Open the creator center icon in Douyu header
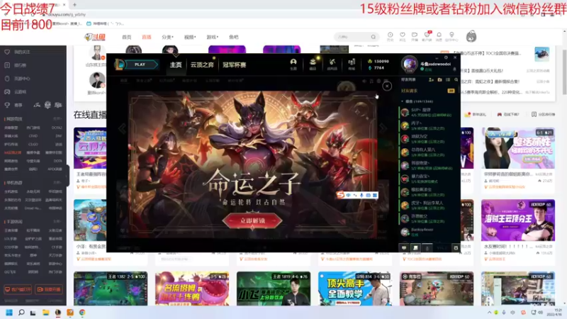This screenshot has height=319, width=567. pyautogui.click(x=451, y=36)
